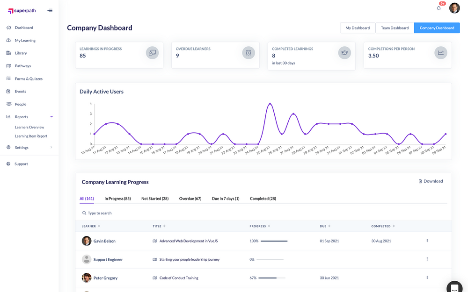The height and width of the screenshot is (292, 468).
Task: Click the Superpath logo
Action: pos(22,11)
